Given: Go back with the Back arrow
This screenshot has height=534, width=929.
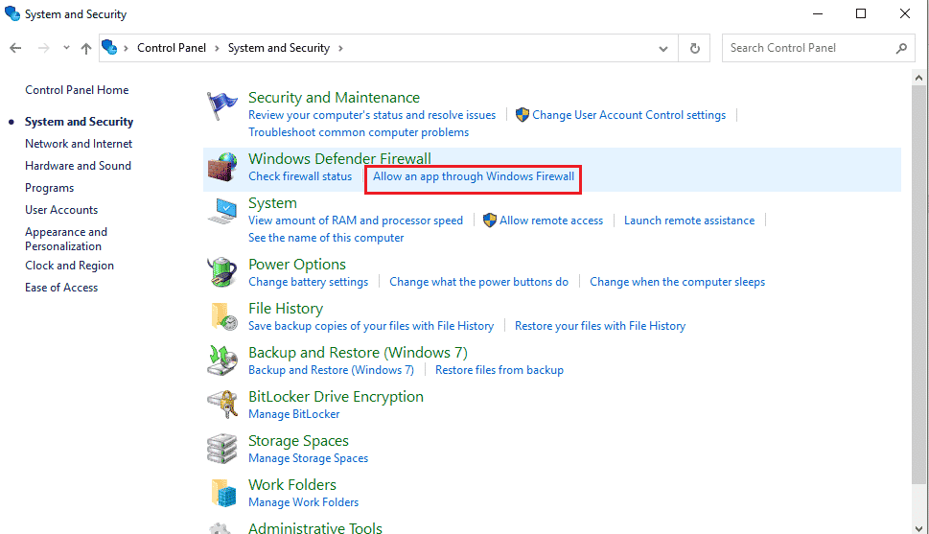Looking at the screenshot, I should click(x=16, y=48).
